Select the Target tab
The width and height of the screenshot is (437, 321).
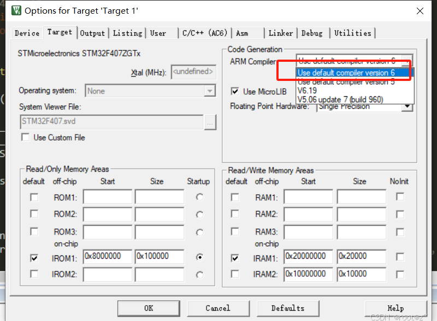click(60, 32)
